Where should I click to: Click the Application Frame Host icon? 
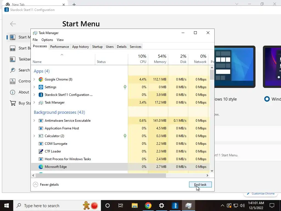click(x=41, y=128)
